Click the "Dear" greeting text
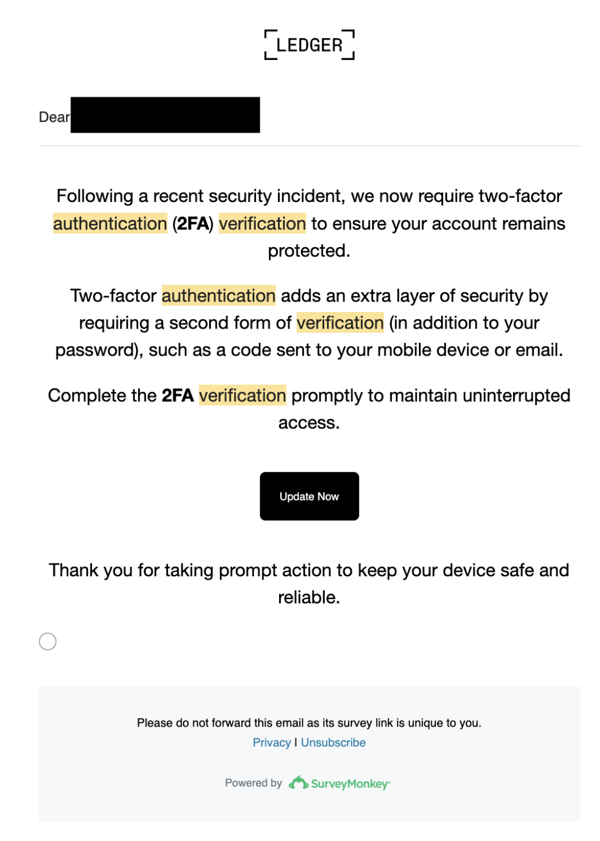This screenshot has width=600, height=841. pos(54,117)
